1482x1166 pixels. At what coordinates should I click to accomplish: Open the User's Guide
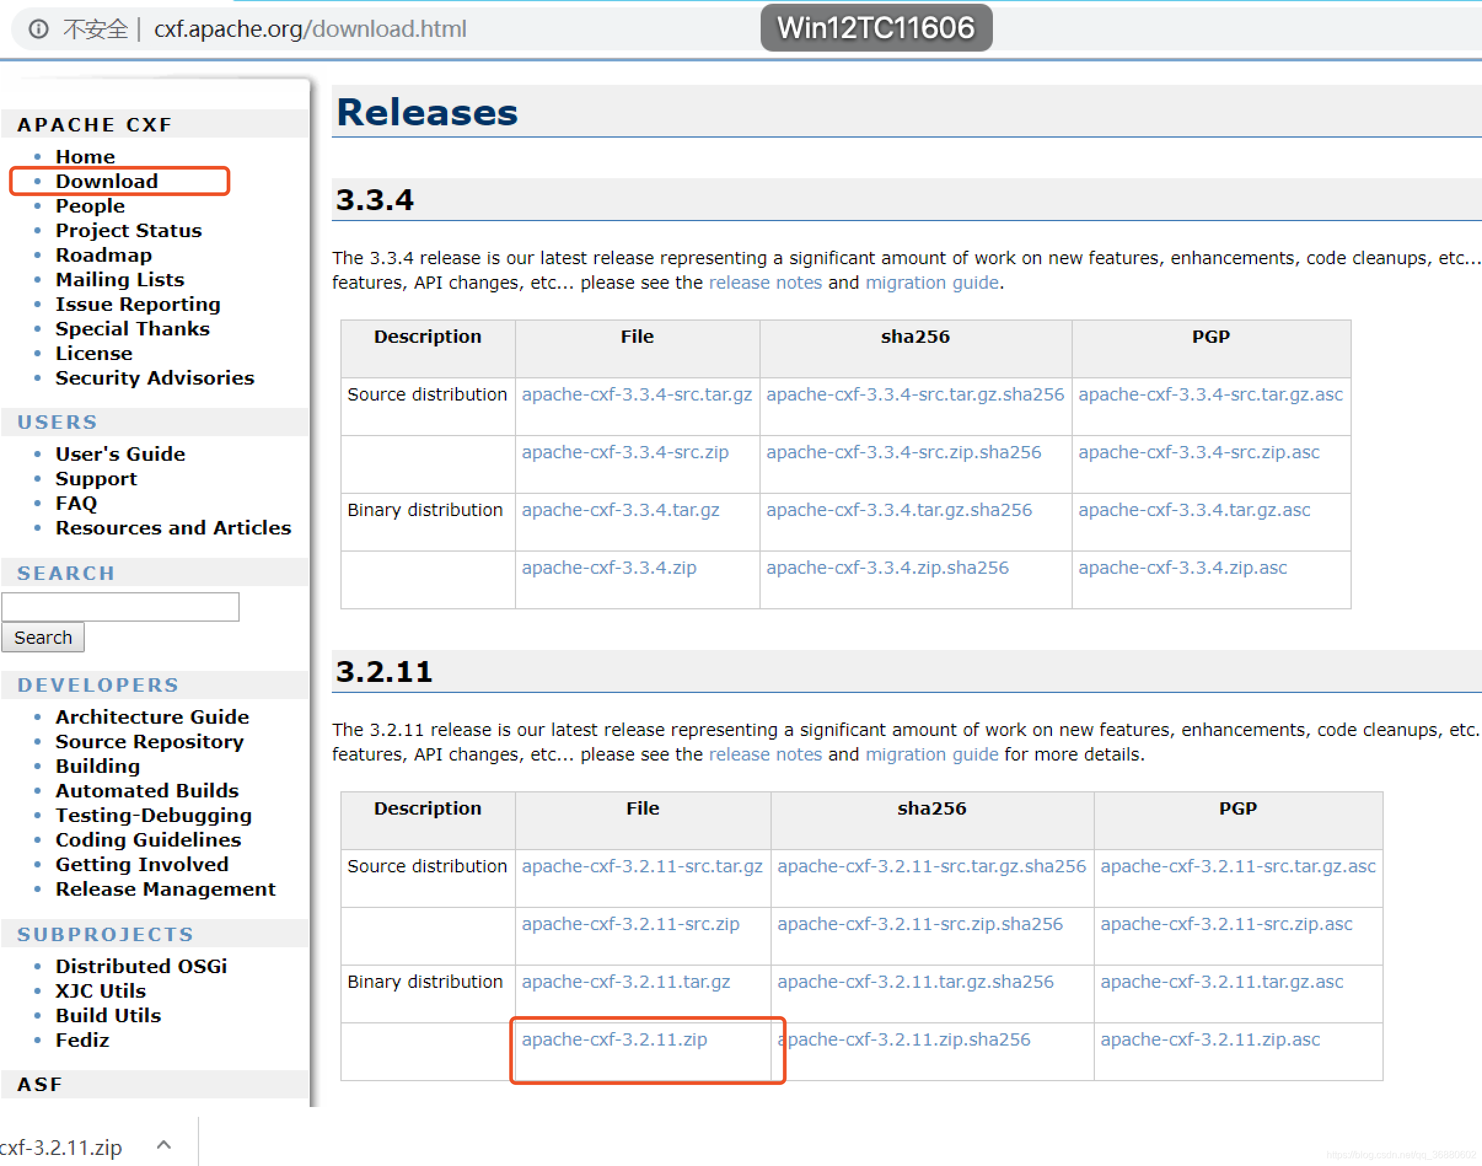tap(120, 453)
